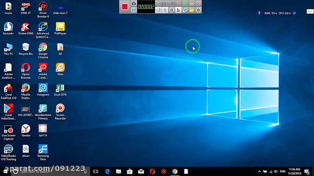Select the This PC icon
314x176 pixels.
(8, 49)
